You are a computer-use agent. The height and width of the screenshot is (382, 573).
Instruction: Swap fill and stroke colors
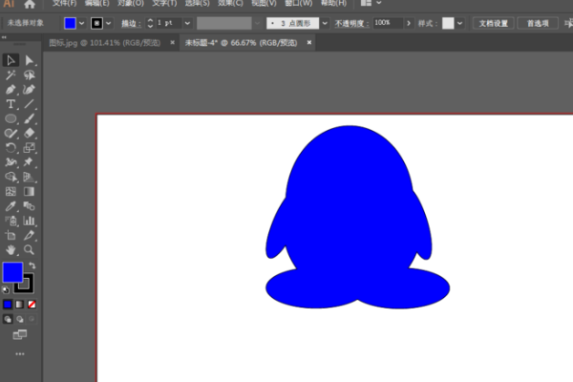[x=32, y=265]
